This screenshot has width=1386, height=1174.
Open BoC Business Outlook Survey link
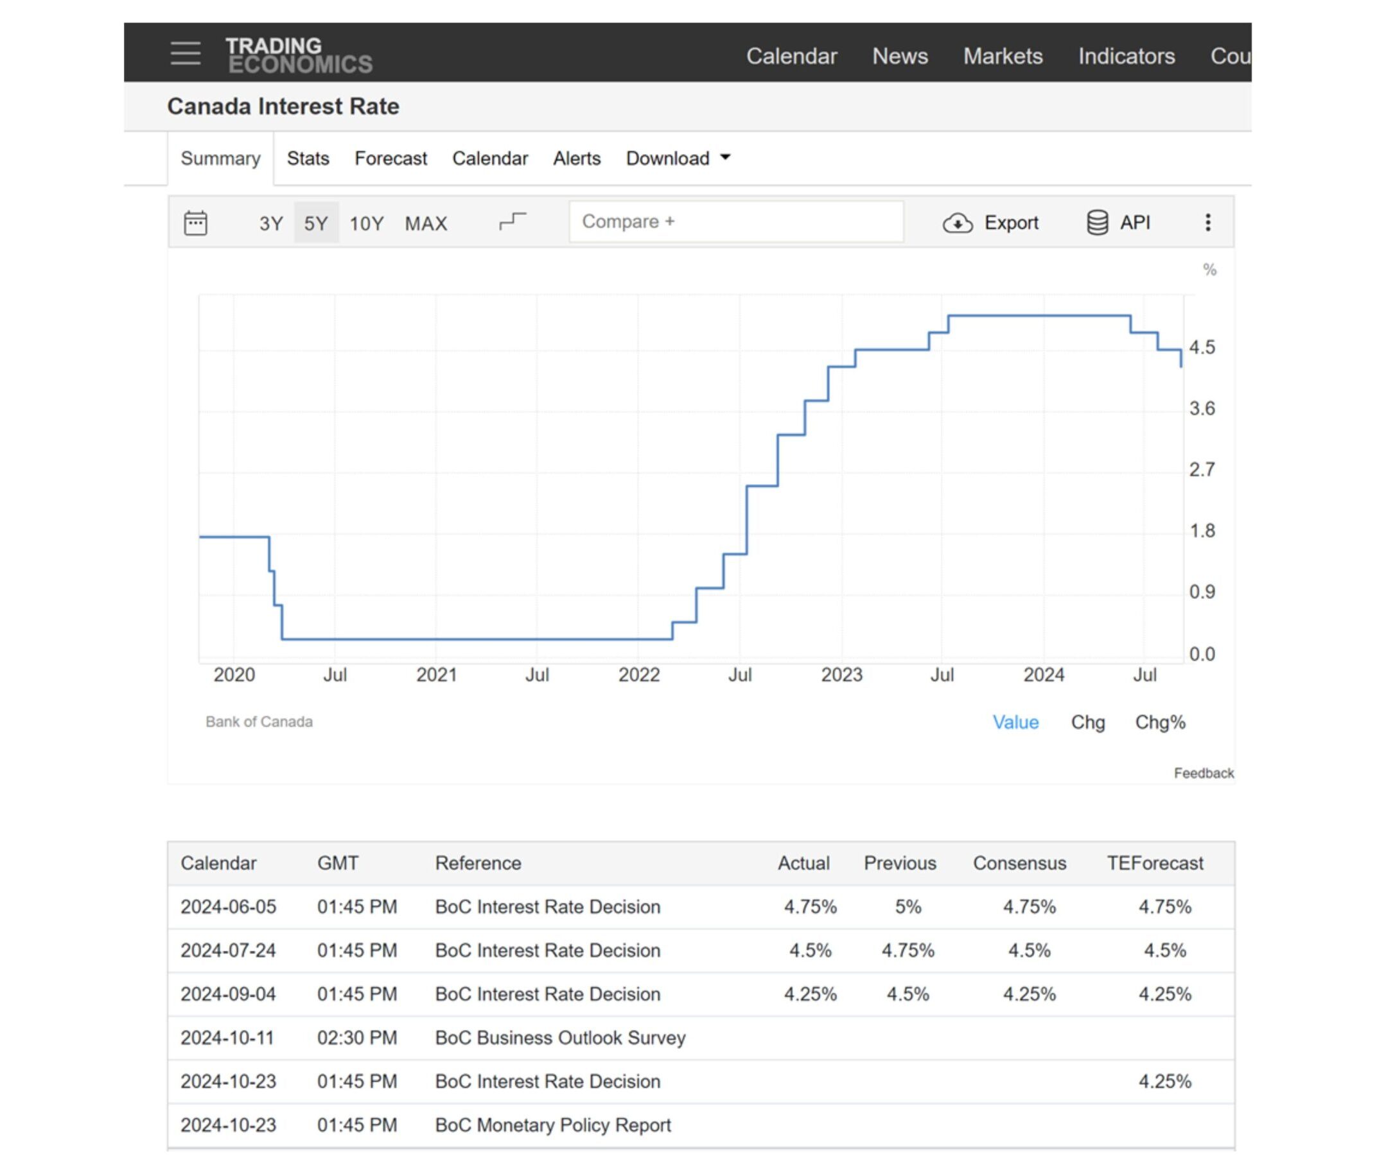click(x=559, y=1037)
